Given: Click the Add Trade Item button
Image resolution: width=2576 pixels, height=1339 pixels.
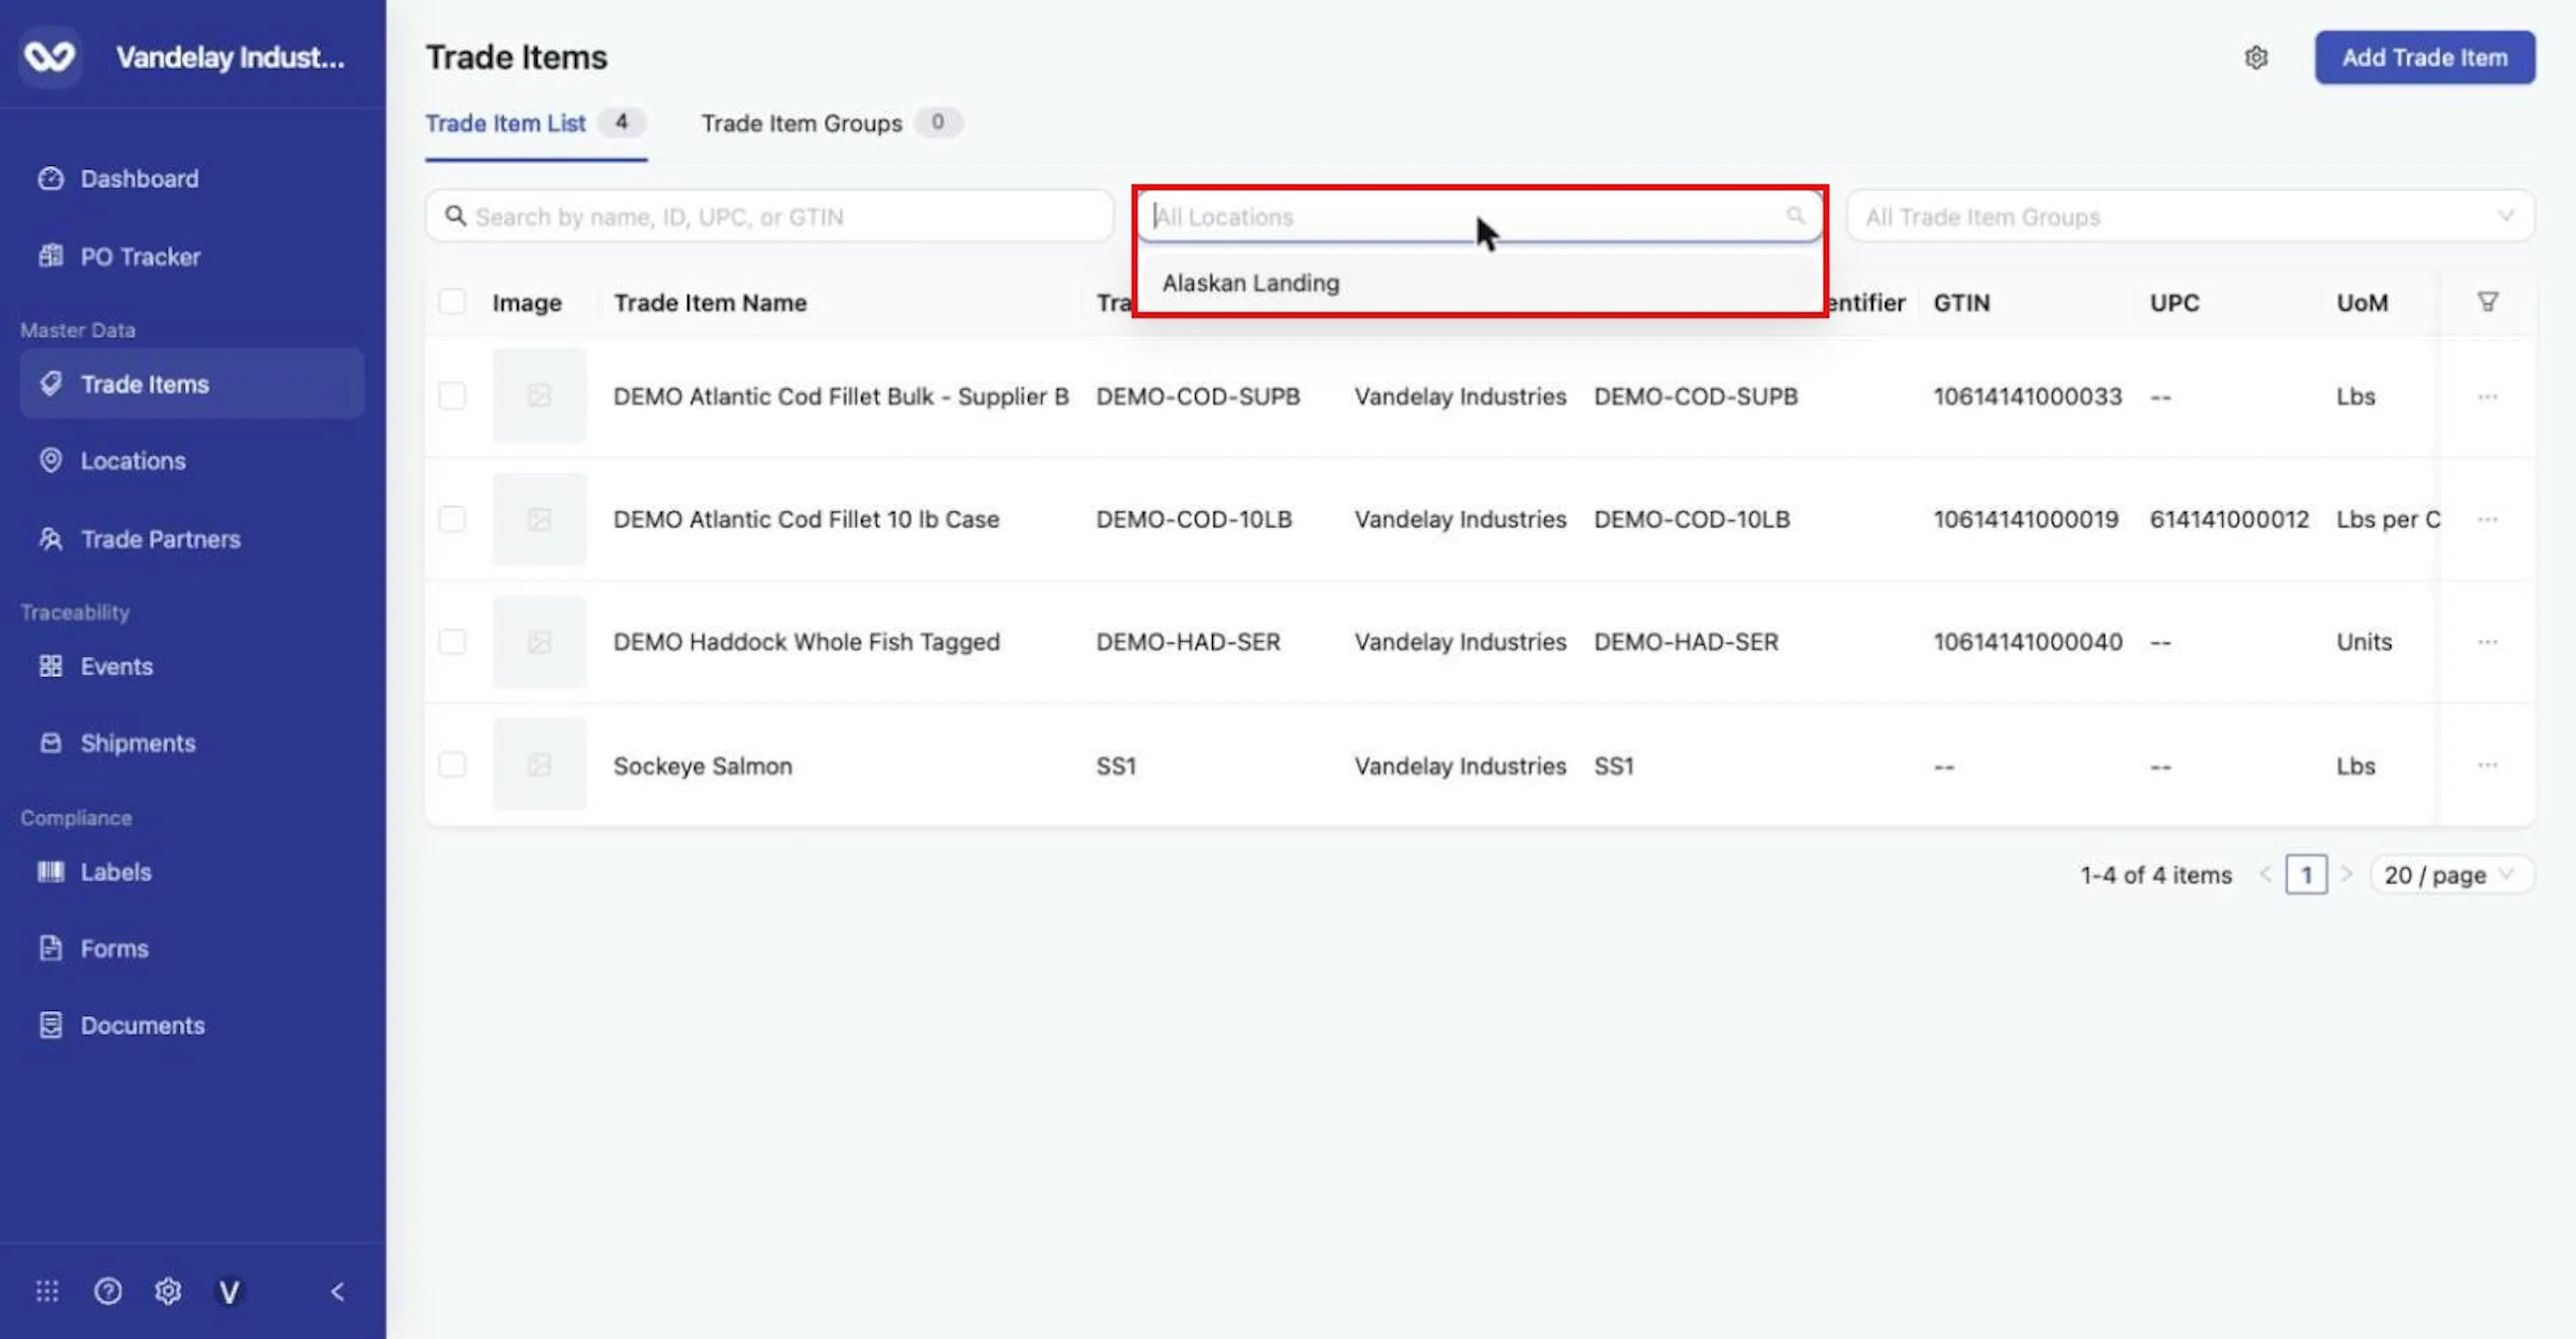Looking at the screenshot, I should click(2424, 58).
